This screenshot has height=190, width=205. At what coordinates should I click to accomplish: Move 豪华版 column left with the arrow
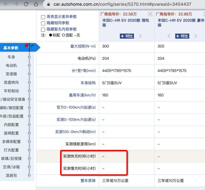[x=169, y=36]
